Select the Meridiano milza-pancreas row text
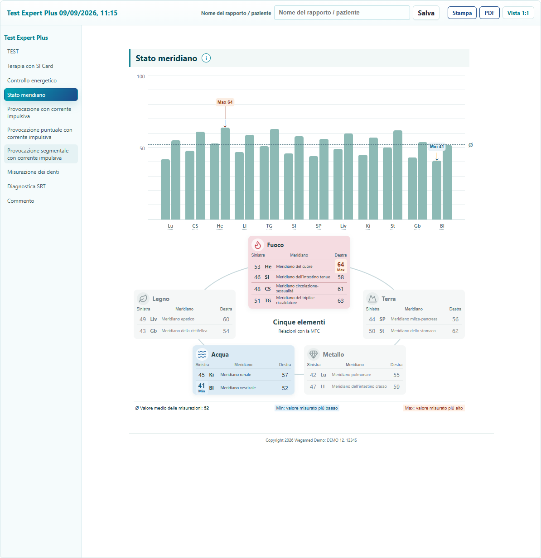Screen dimensions: 541x558 coord(414,319)
